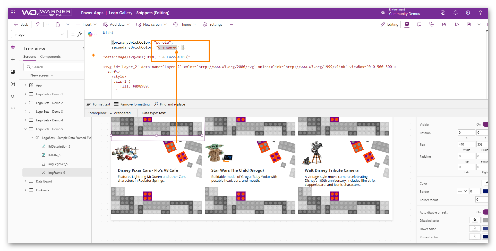Open Search icon in the left sidebar

(x=13, y=96)
